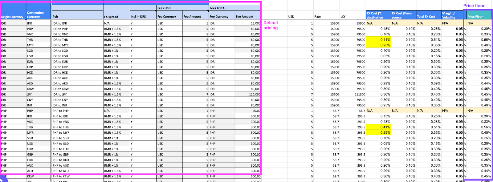
Task: Select the FX Cost (To destination) header
Action: click(x=378, y=15)
